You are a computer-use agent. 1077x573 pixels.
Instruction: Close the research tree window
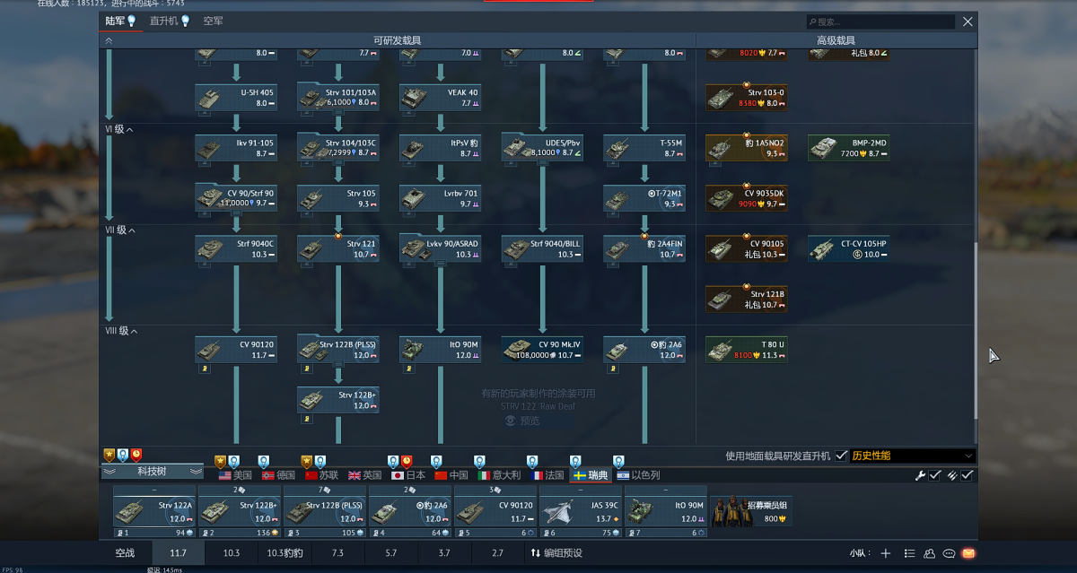click(968, 22)
